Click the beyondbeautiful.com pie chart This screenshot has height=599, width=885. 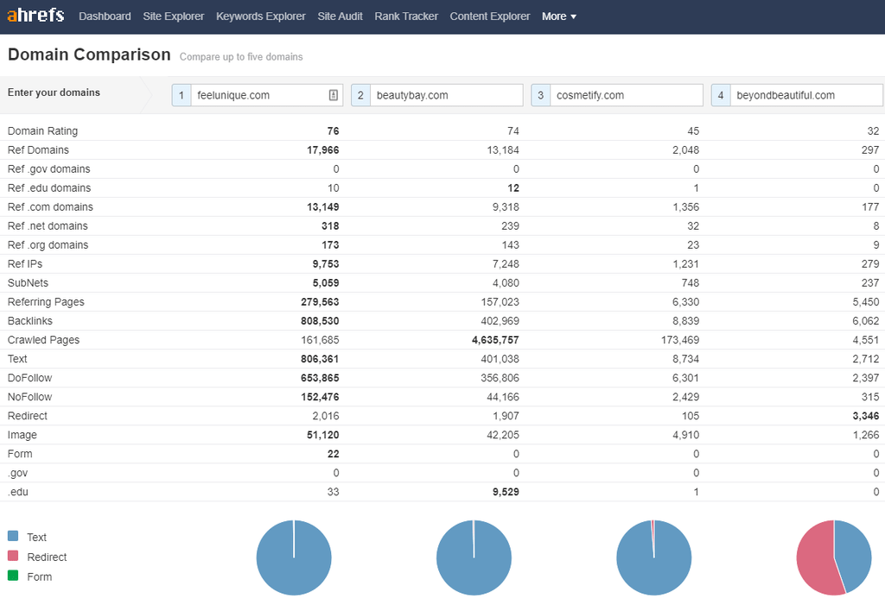pos(834,558)
